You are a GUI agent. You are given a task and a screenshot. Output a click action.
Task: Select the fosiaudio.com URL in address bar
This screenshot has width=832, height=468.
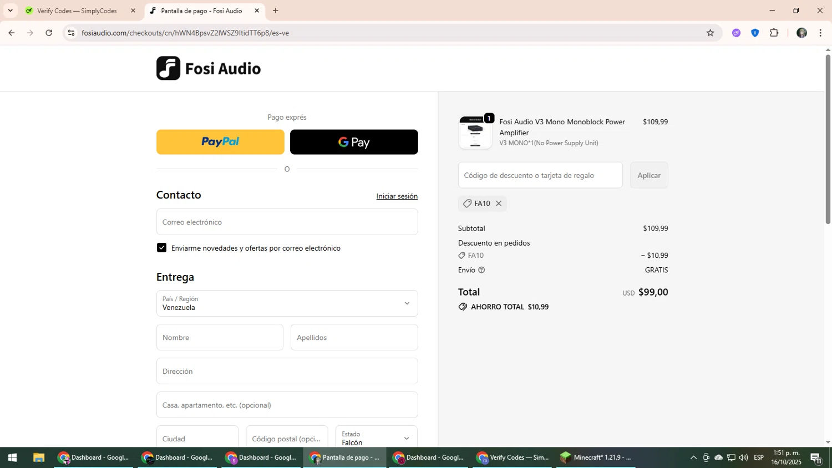click(185, 33)
